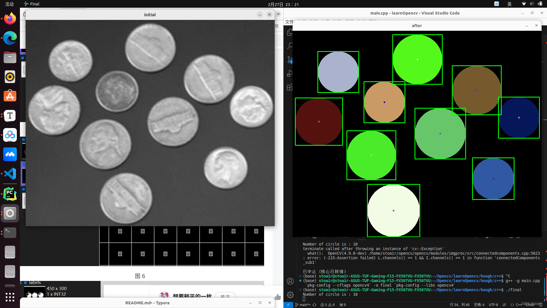
Task: Open the Files manager dock icon
Action: coord(10,58)
